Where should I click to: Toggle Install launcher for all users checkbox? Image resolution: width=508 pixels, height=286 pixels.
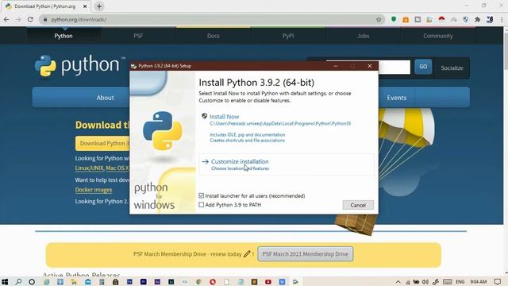click(x=201, y=195)
